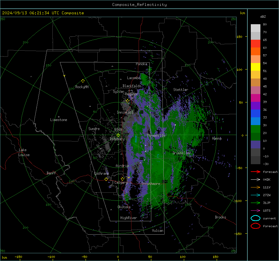
Task: Click the magenta 39 dBZ legend swatch
Action: tap(255, 98)
